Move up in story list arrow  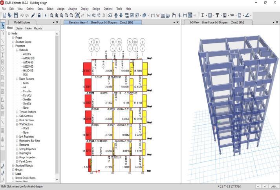pos(116,15)
